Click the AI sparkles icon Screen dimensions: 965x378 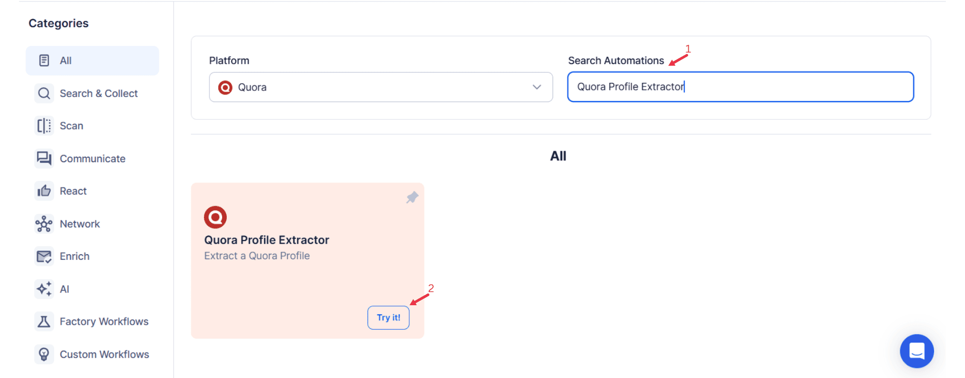(x=44, y=289)
